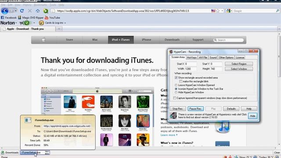Go to the Firefox home page icon

tap(38, 11)
